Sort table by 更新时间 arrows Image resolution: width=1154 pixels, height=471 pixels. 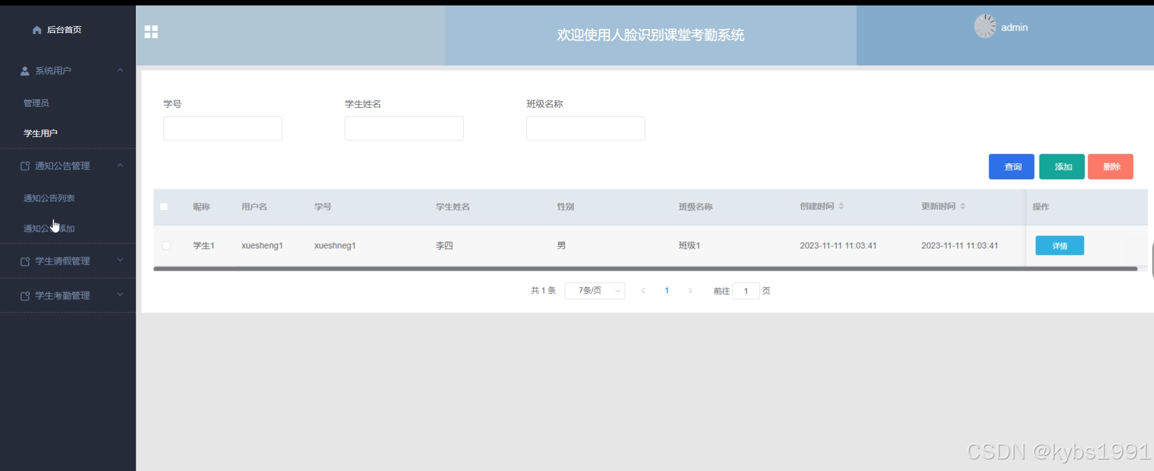tap(962, 206)
